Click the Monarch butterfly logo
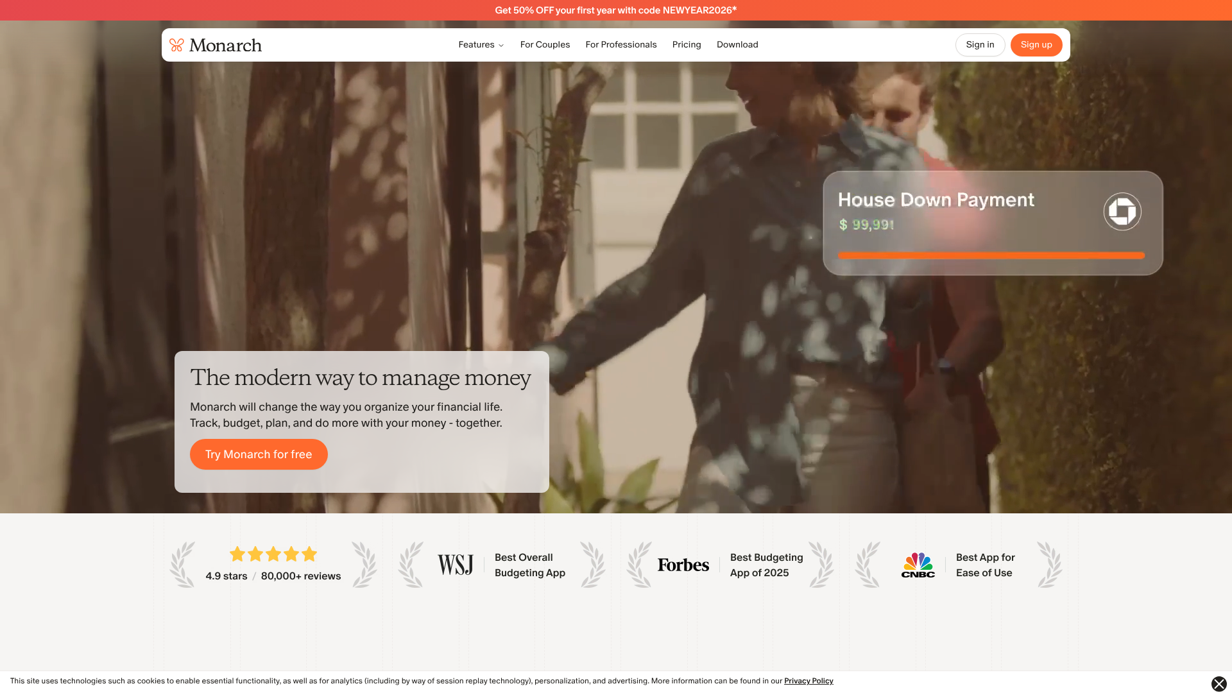Viewport: 1232px width, 693px height. point(176,45)
